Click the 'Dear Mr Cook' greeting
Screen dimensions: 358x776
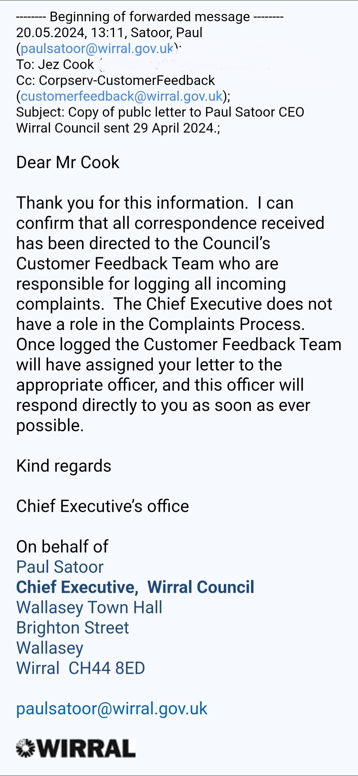point(68,163)
